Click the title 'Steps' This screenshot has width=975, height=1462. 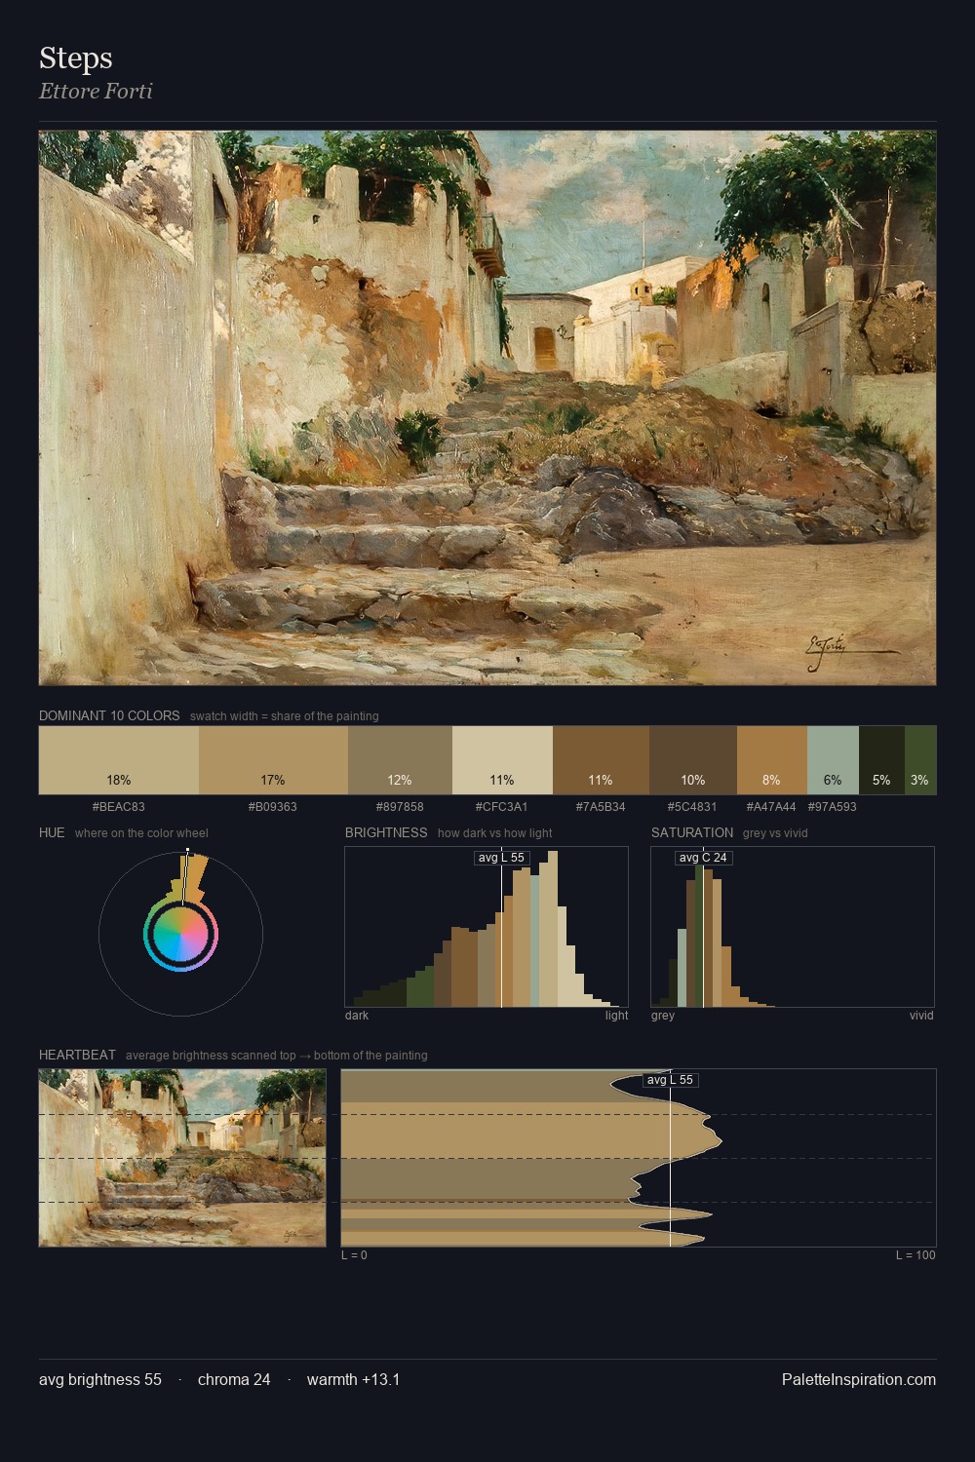76,58
